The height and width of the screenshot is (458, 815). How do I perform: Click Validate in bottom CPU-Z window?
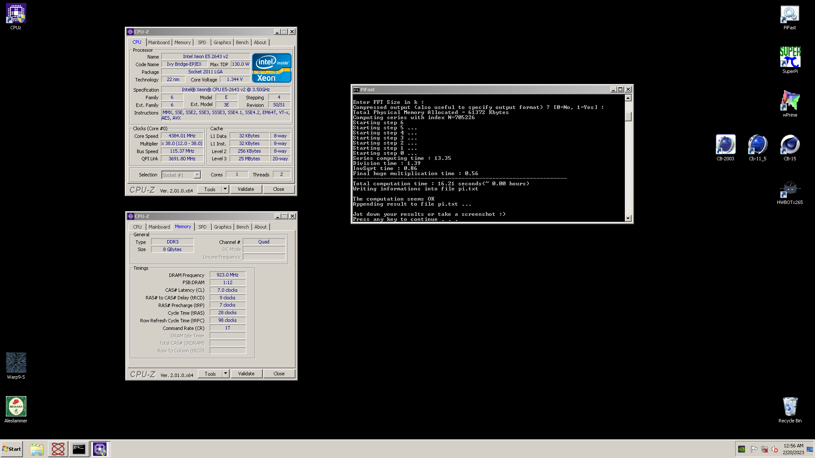pyautogui.click(x=246, y=374)
